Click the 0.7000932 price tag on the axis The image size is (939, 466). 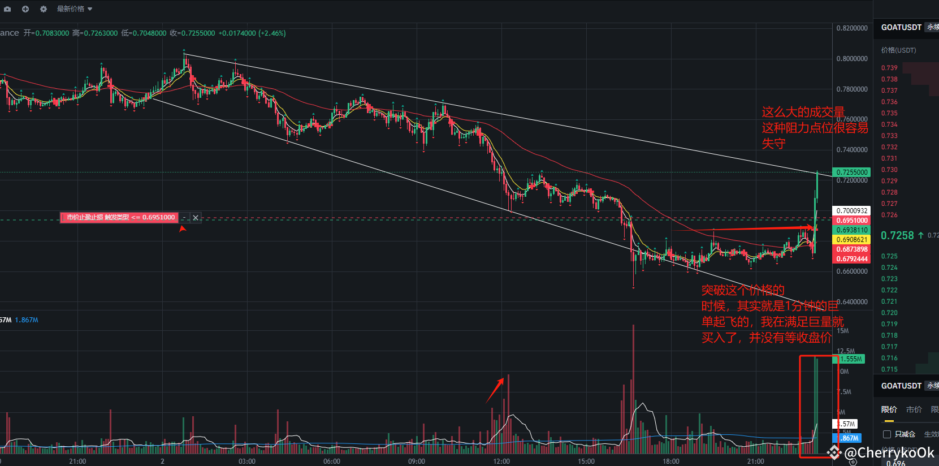coord(851,210)
